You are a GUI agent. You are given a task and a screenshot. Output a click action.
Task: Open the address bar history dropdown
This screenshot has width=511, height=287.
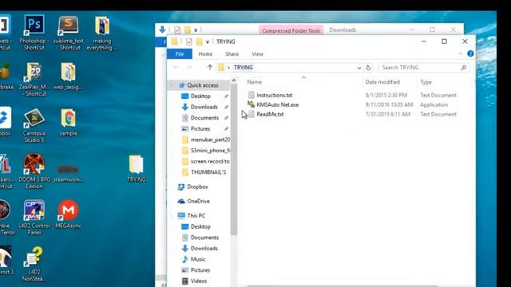pyautogui.click(x=358, y=68)
